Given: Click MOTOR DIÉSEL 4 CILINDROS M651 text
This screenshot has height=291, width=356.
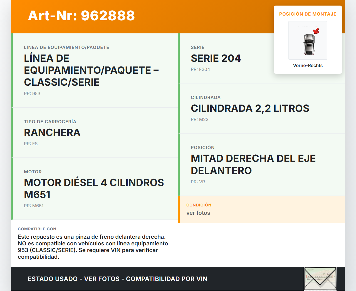Looking at the screenshot, I should point(94,188).
